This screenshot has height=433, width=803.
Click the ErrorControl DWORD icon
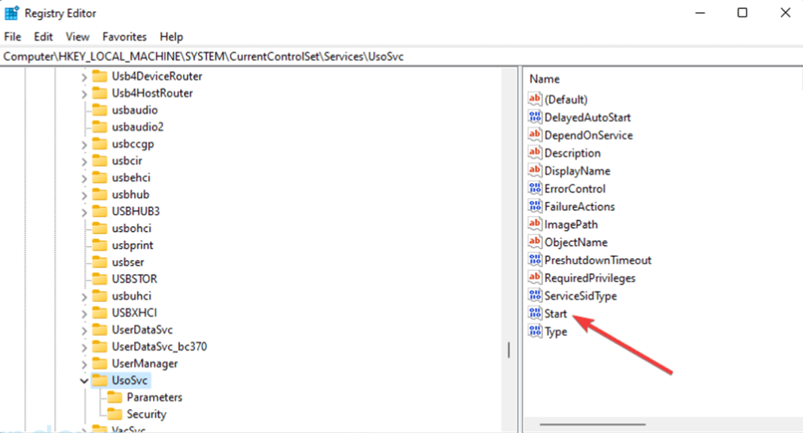click(x=535, y=188)
